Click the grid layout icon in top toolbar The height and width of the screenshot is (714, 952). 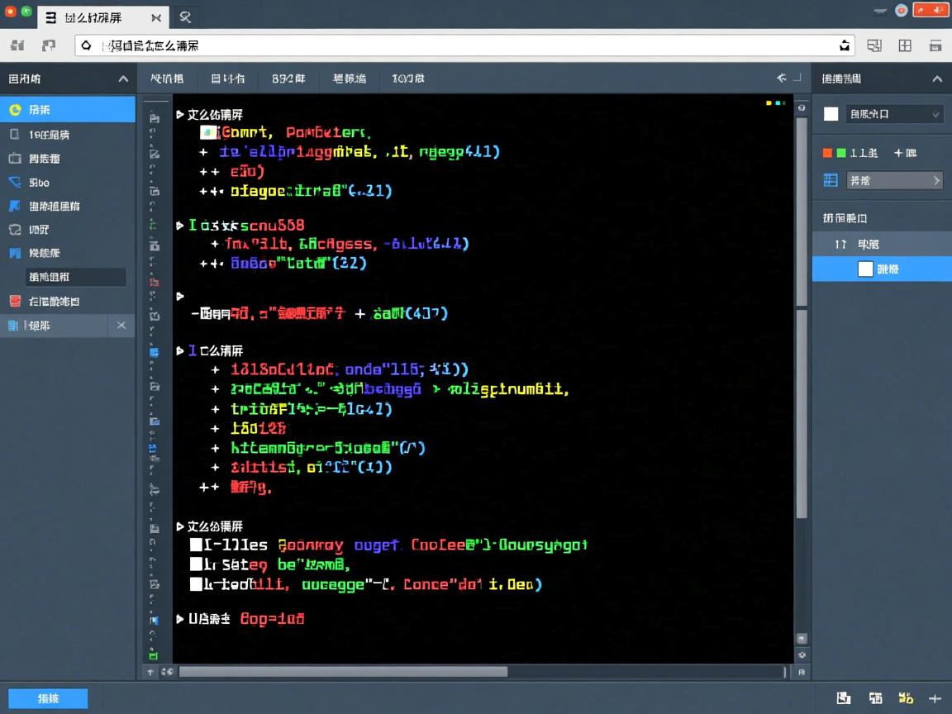click(905, 46)
